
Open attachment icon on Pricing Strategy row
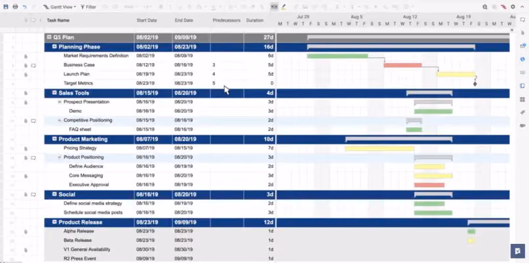click(x=26, y=148)
